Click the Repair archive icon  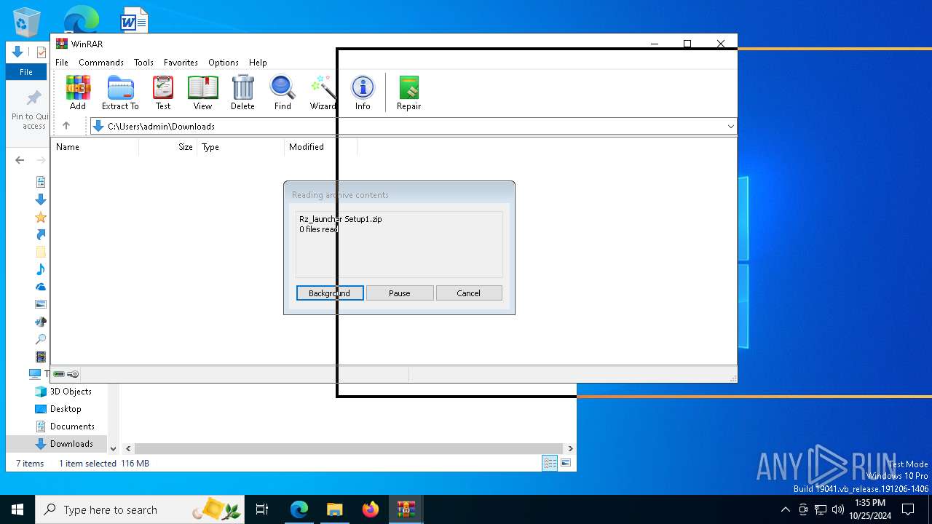point(408,92)
